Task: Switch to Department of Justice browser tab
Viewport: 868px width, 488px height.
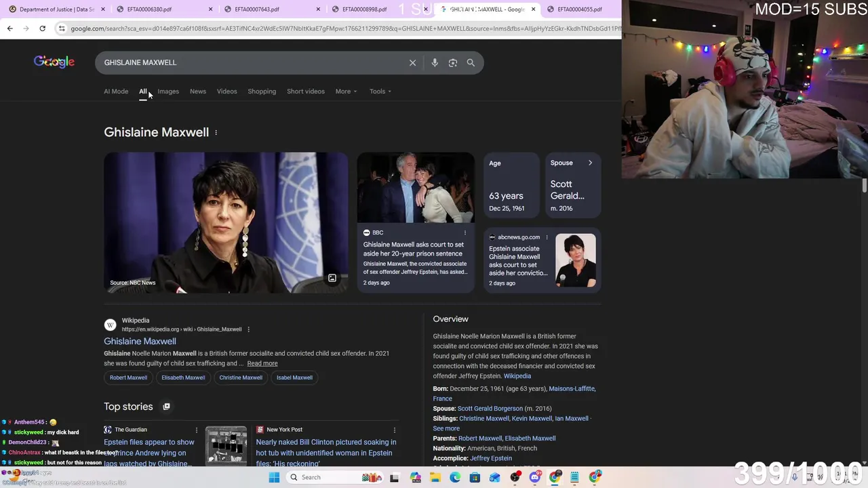Action: point(57,9)
